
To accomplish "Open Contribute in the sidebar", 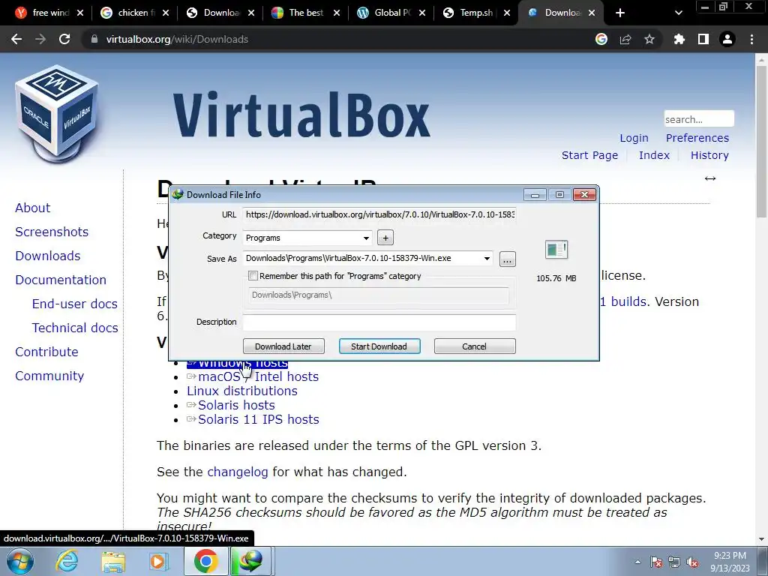I will (46, 352).
